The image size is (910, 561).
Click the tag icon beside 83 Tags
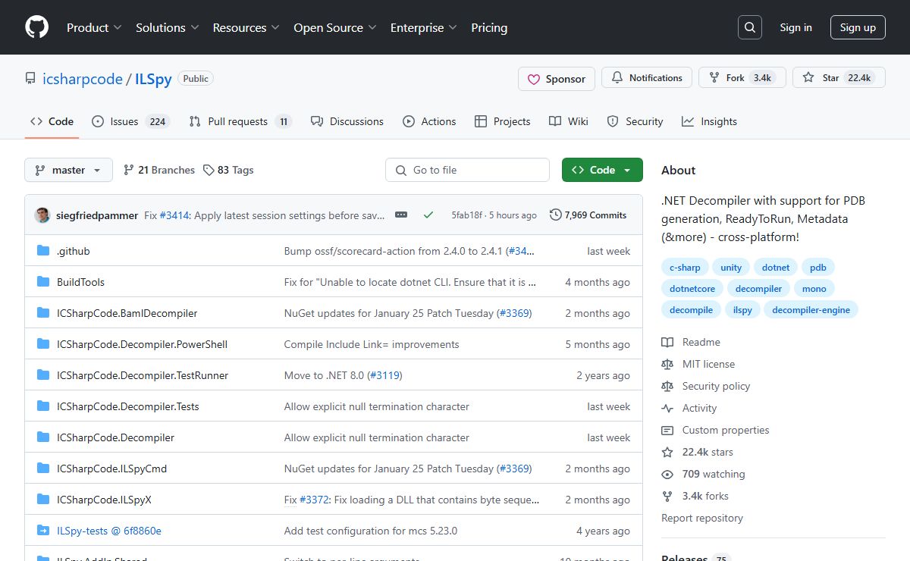click(209, 171)
